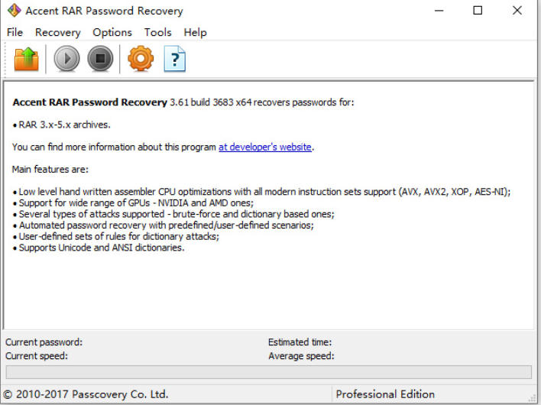Close the Accent RAR Password Recovery window
The height and width of the screenshot is (405, 541).
click(517, 11)
